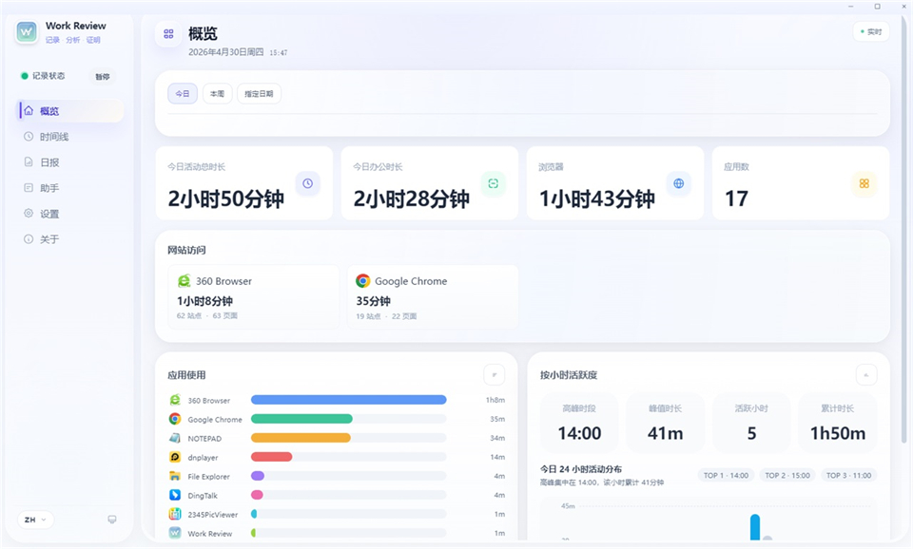
Task: Click the 62 站点 · 63 页面 text
Action: point(206,315)
